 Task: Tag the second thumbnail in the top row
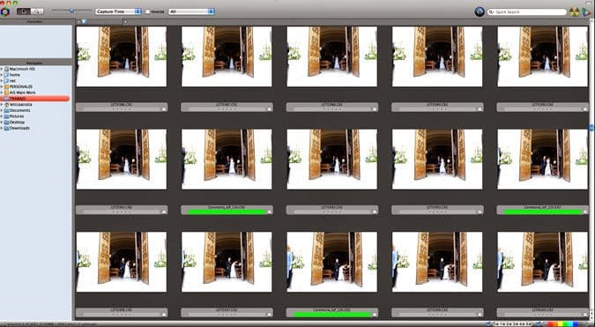[270, 109]
